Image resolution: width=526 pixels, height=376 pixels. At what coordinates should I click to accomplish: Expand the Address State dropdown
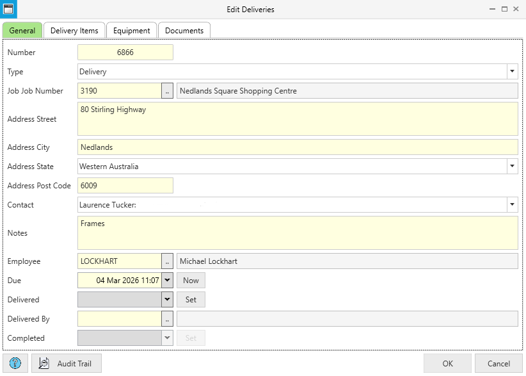[x=512, y=167]
